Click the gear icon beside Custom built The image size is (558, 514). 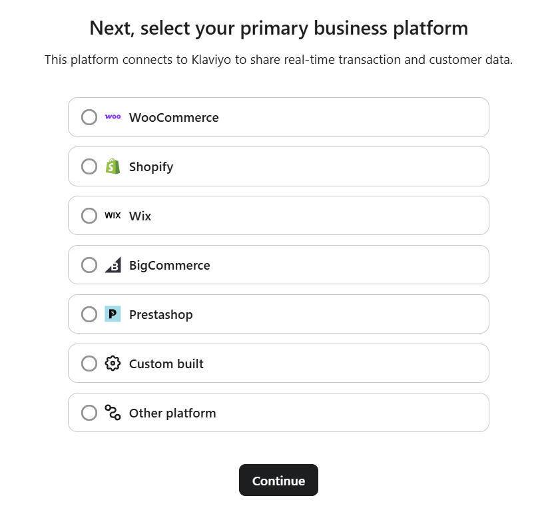[x=113, y=363]
